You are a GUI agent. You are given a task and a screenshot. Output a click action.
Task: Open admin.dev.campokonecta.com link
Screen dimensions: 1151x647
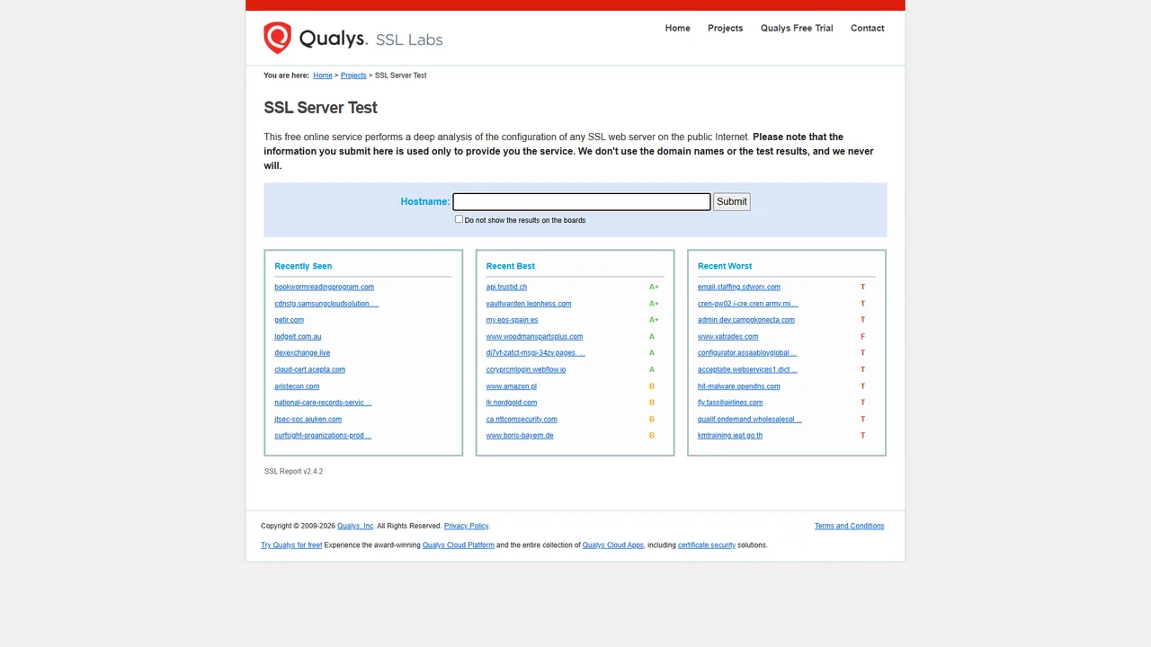click(745, 320)
